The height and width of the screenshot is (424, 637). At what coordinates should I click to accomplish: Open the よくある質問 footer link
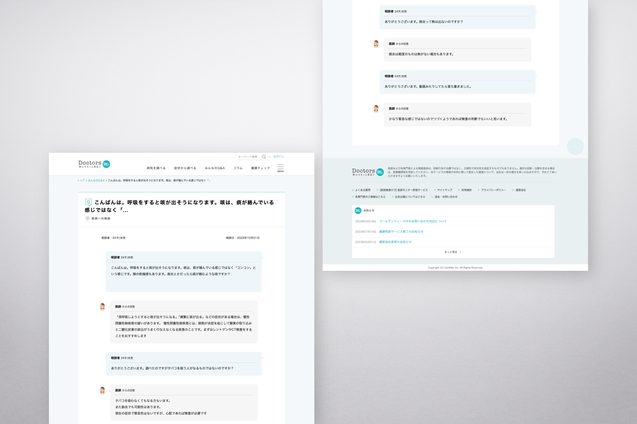click(362, 190)
